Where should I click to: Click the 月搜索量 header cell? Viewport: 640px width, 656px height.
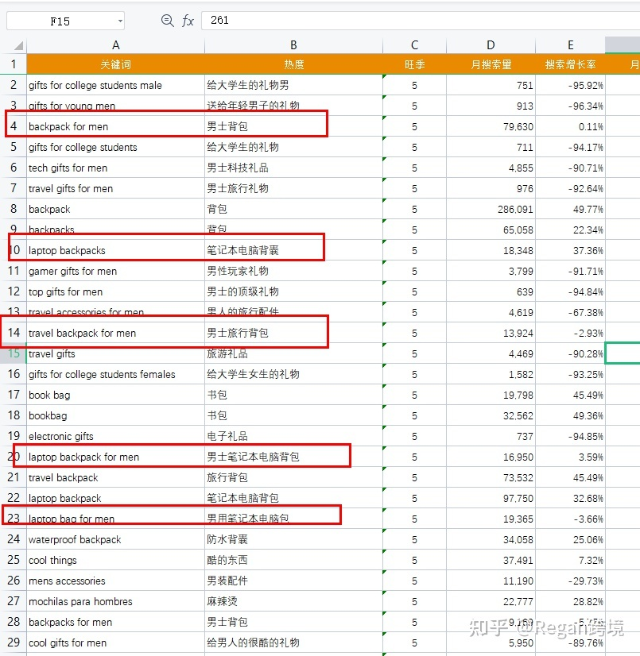[491, 64]
